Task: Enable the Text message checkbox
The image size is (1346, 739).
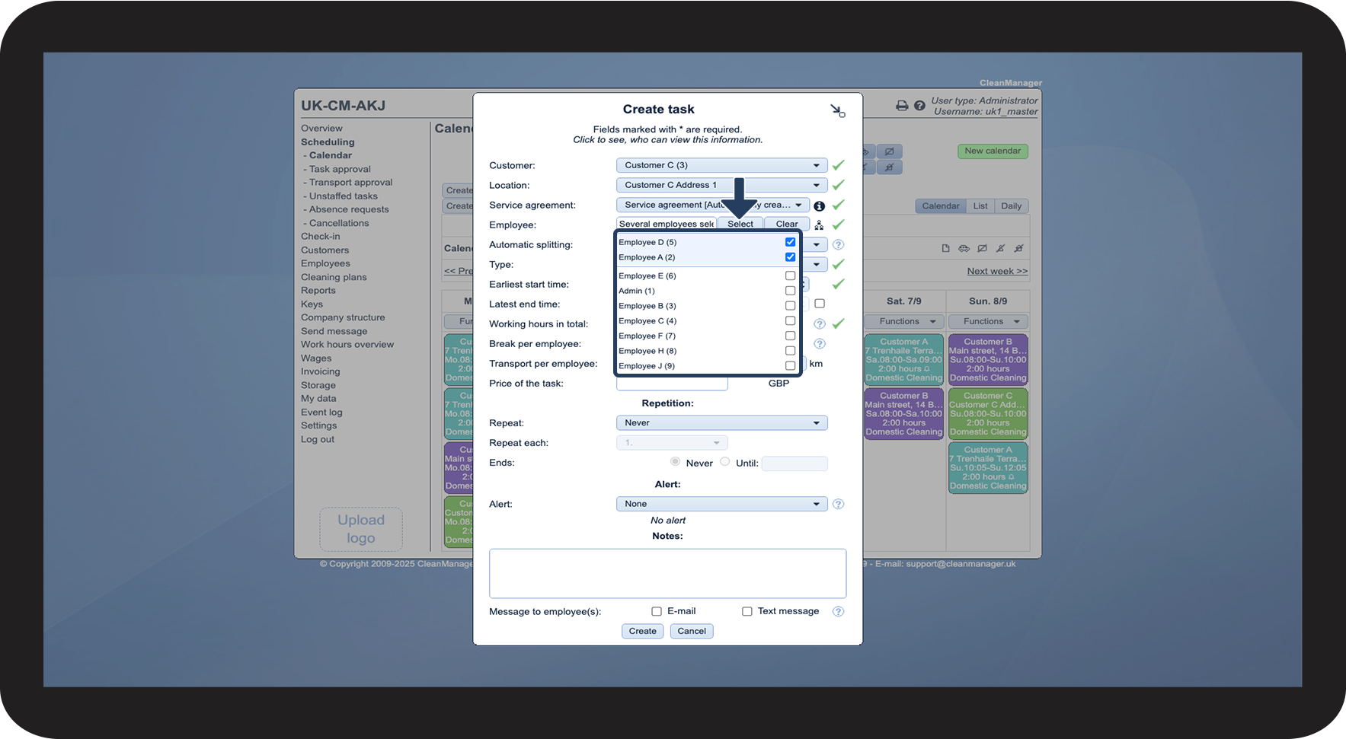Action: pyautogui.click(x=747, y=611)
